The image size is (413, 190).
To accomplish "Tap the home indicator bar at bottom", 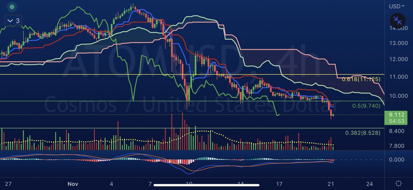I will point(206,186).
